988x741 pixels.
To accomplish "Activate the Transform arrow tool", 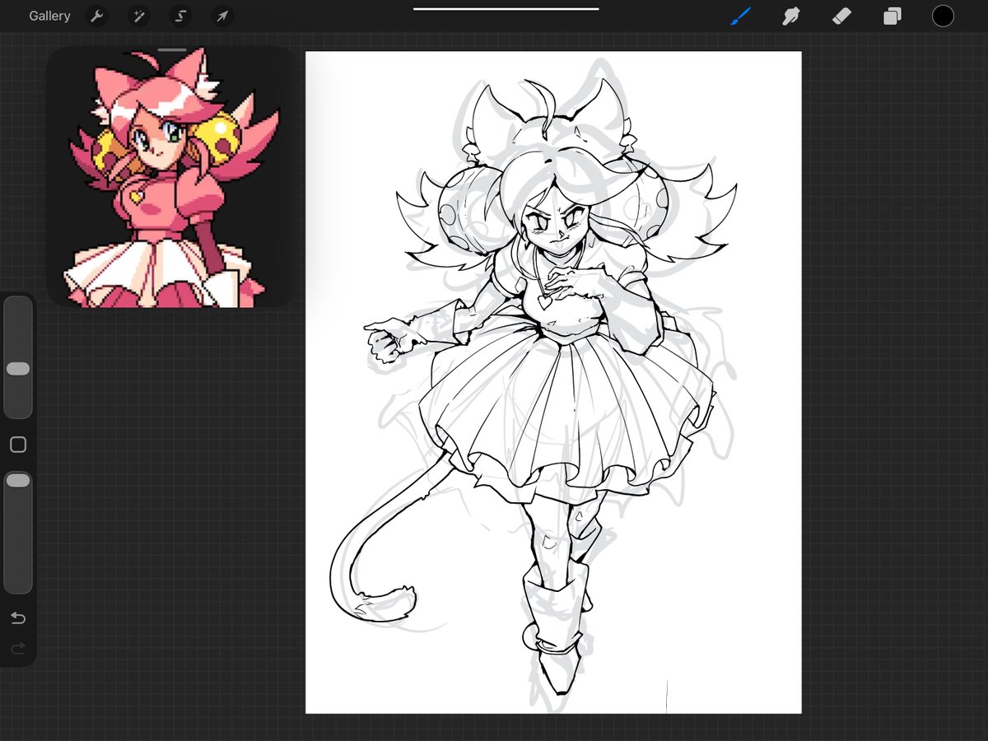I will point(221,16).
